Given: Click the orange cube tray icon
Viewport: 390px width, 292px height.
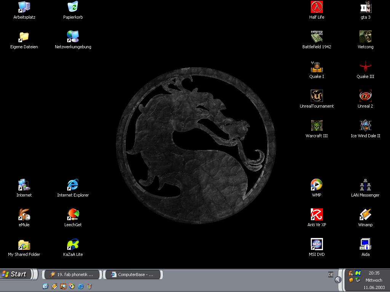Looking at the screenshot, I should [x=351, y=280].
